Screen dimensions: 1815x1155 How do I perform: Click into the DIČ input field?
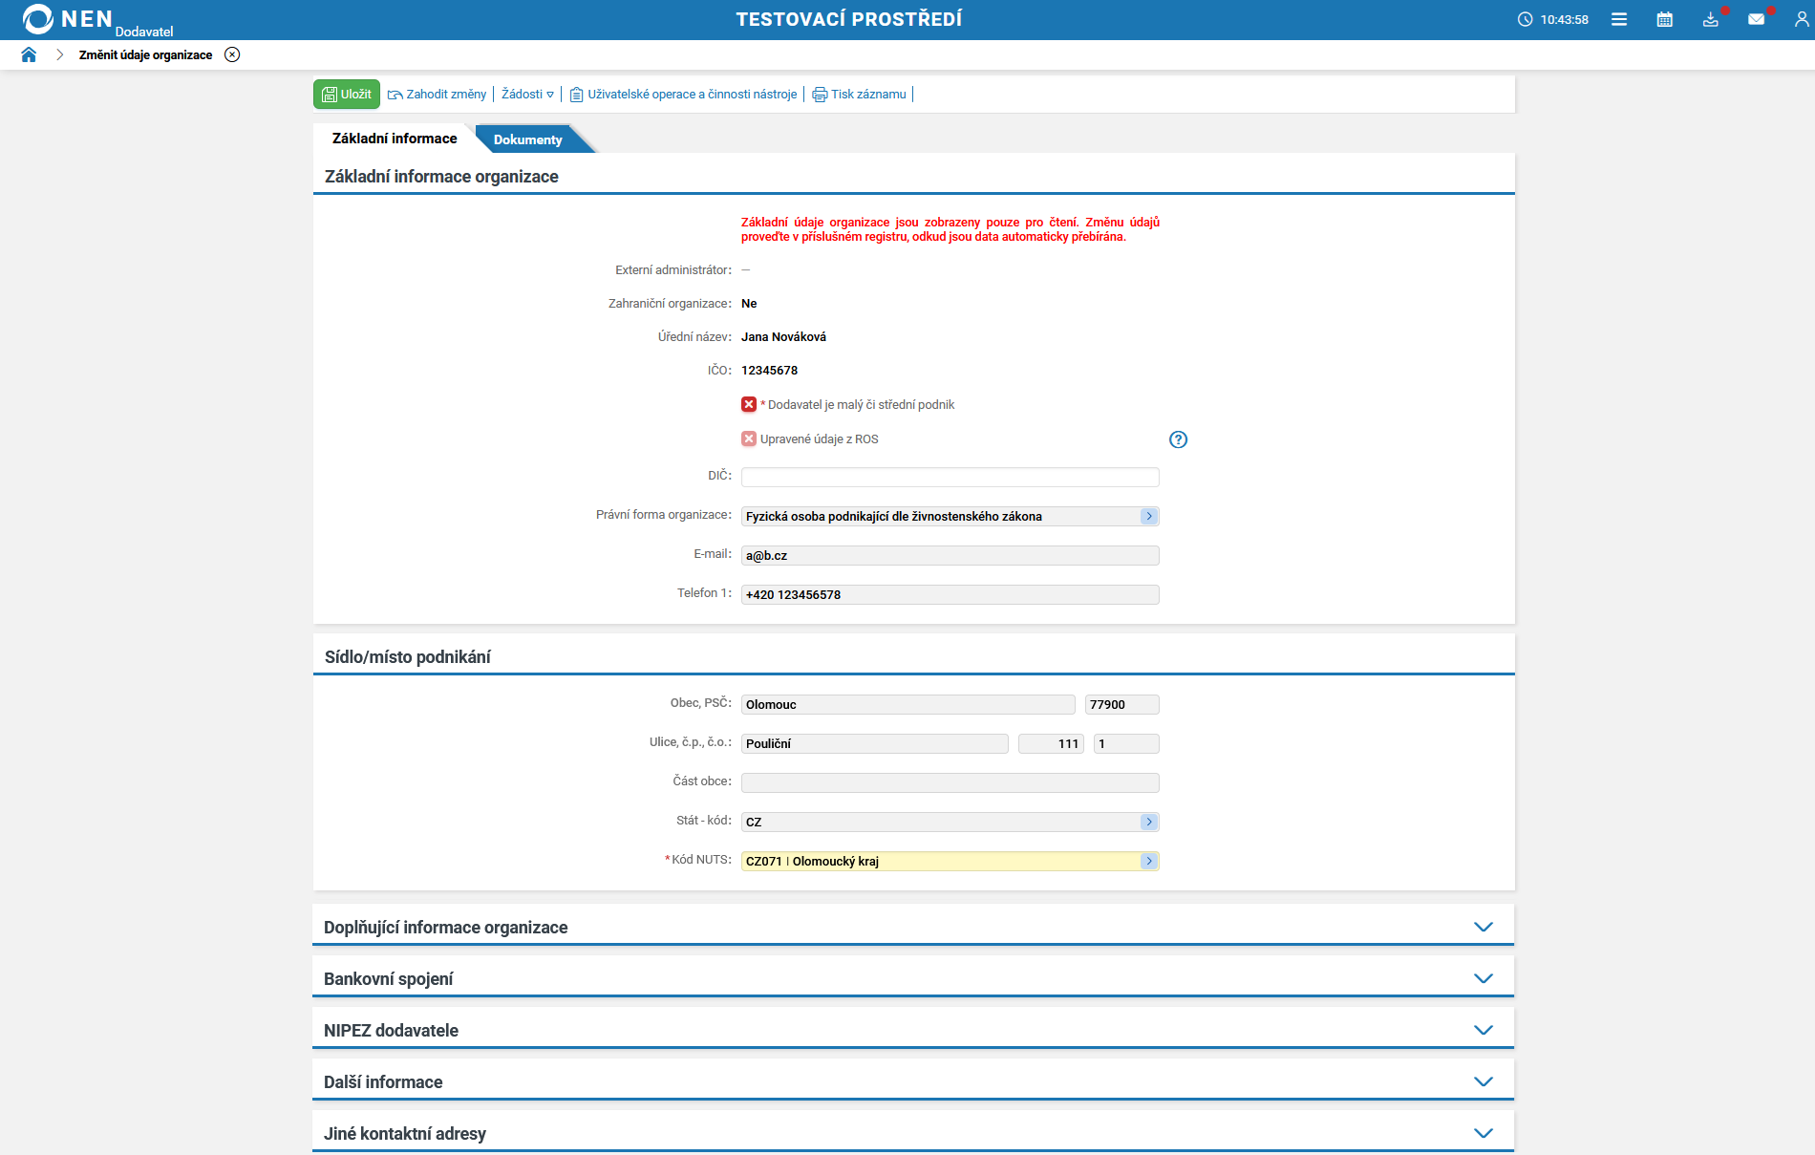tap(950, 477)
